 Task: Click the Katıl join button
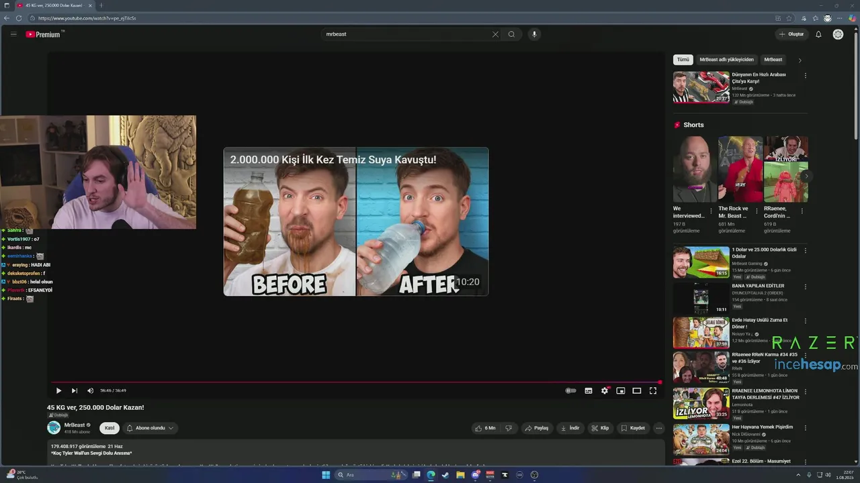click(x=110, y=428)
